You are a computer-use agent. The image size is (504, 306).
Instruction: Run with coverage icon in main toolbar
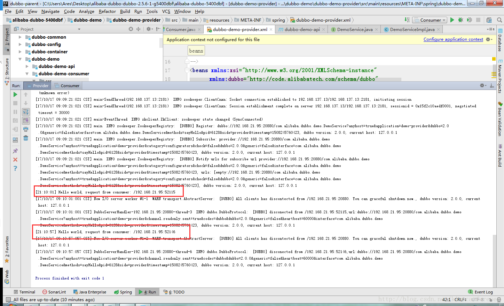point(470,20)
